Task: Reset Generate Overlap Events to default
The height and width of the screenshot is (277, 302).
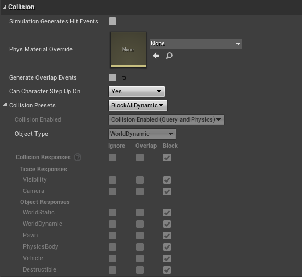Action: tap(123, 77)
